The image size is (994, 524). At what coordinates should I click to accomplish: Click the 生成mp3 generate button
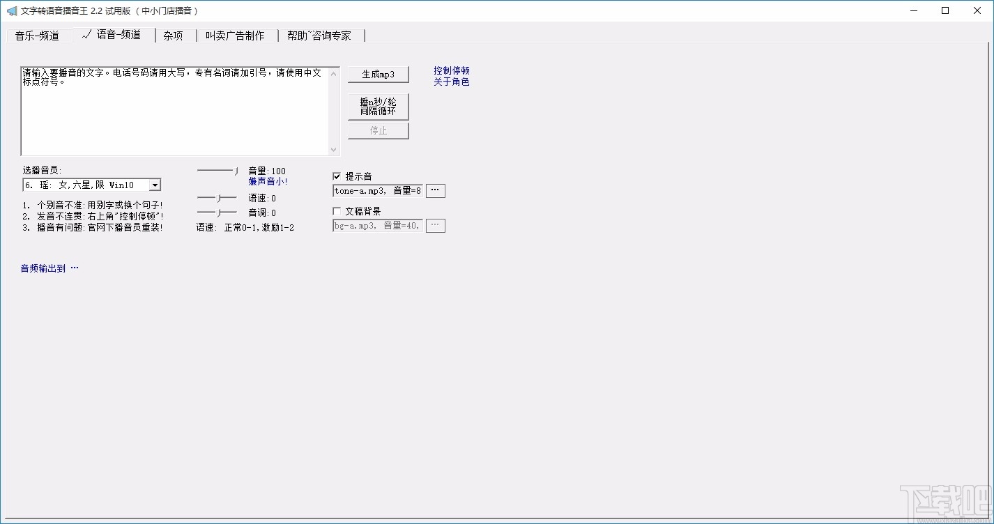coord(378,74)
